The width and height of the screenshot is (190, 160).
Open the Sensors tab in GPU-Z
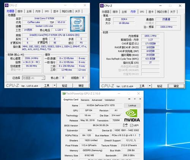click(85, 100)
